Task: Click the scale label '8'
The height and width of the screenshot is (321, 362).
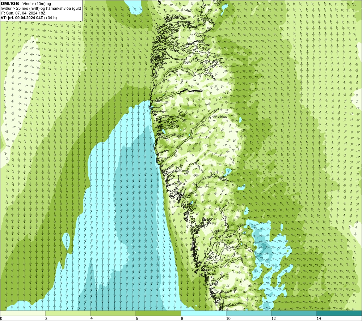Action: click(x=182, y=318)
